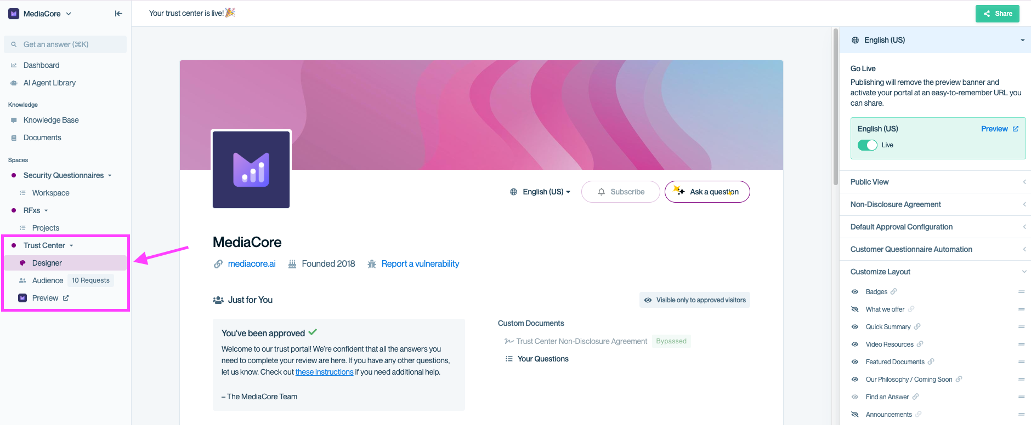Click the drag handle on Badges row
The image size is (1031, 425).
[1021, 292]
